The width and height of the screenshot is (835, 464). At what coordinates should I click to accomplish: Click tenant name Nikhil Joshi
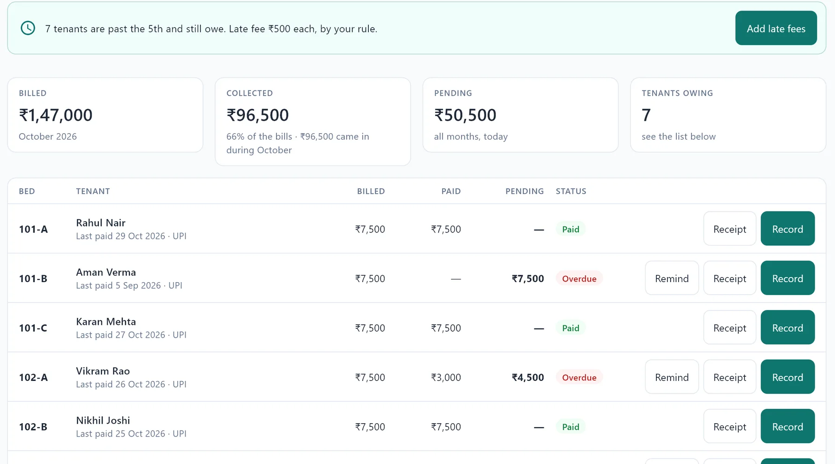103,420
